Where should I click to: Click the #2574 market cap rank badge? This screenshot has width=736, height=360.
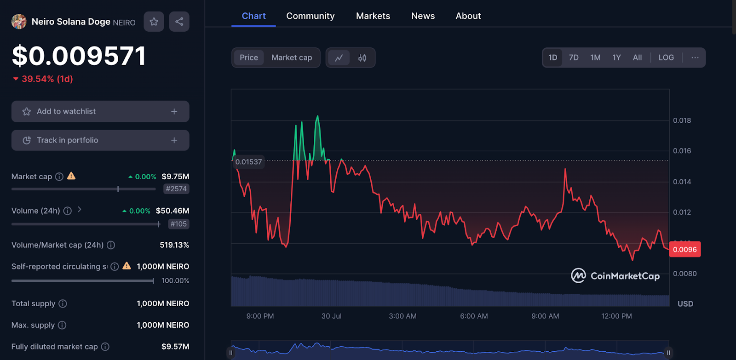(176, 189)
